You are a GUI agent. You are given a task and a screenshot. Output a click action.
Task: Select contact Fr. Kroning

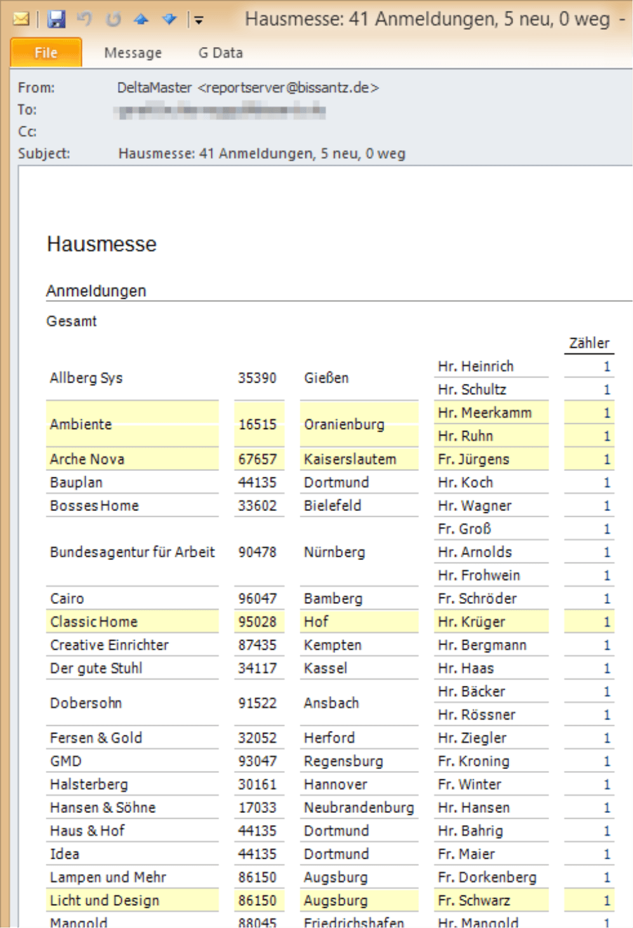click(473, 761)
